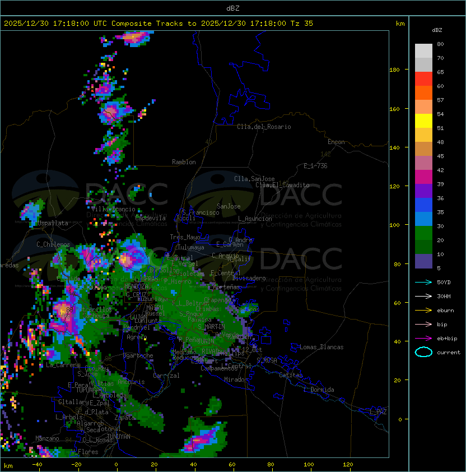
Task: Click the 'Catitas' map label
Action: tap(291, 375)
